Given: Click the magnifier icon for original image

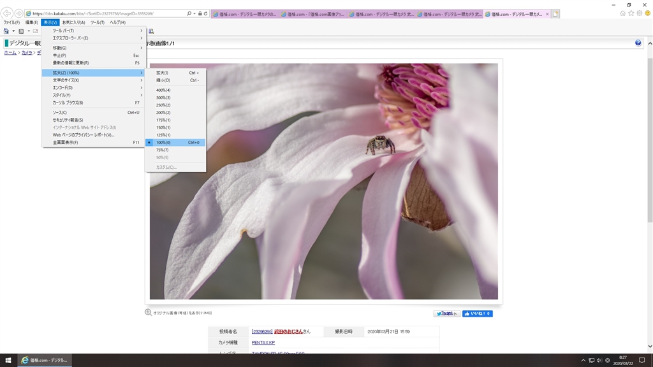Looking at the screenshot, I should pos(148,313).
